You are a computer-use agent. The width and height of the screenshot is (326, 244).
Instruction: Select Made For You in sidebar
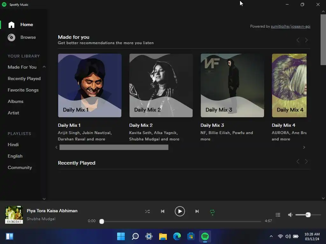point(22,67)
